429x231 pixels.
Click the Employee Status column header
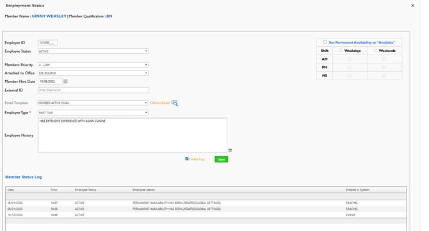(85, 190)
